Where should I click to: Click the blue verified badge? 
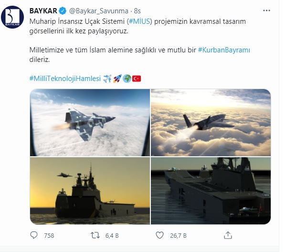(63, 11)
